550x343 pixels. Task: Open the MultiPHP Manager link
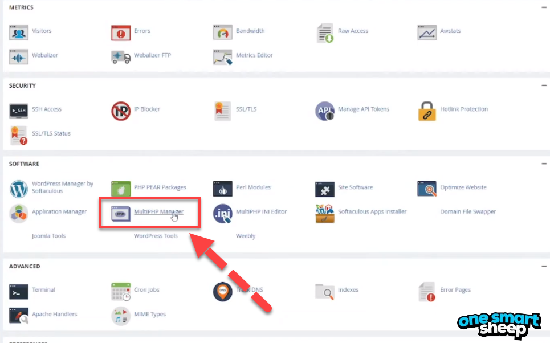[x=158, y=211]
